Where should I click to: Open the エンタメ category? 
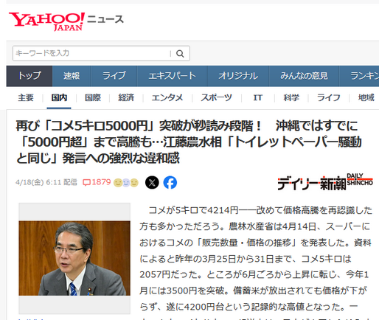(x=167, y=98)
